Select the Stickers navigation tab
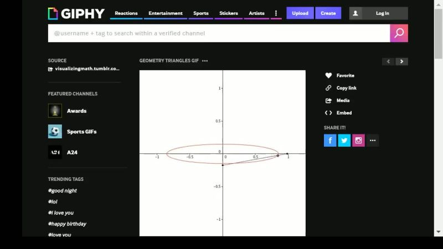This screenshot has width=443, height=249. tap(229, 13)
